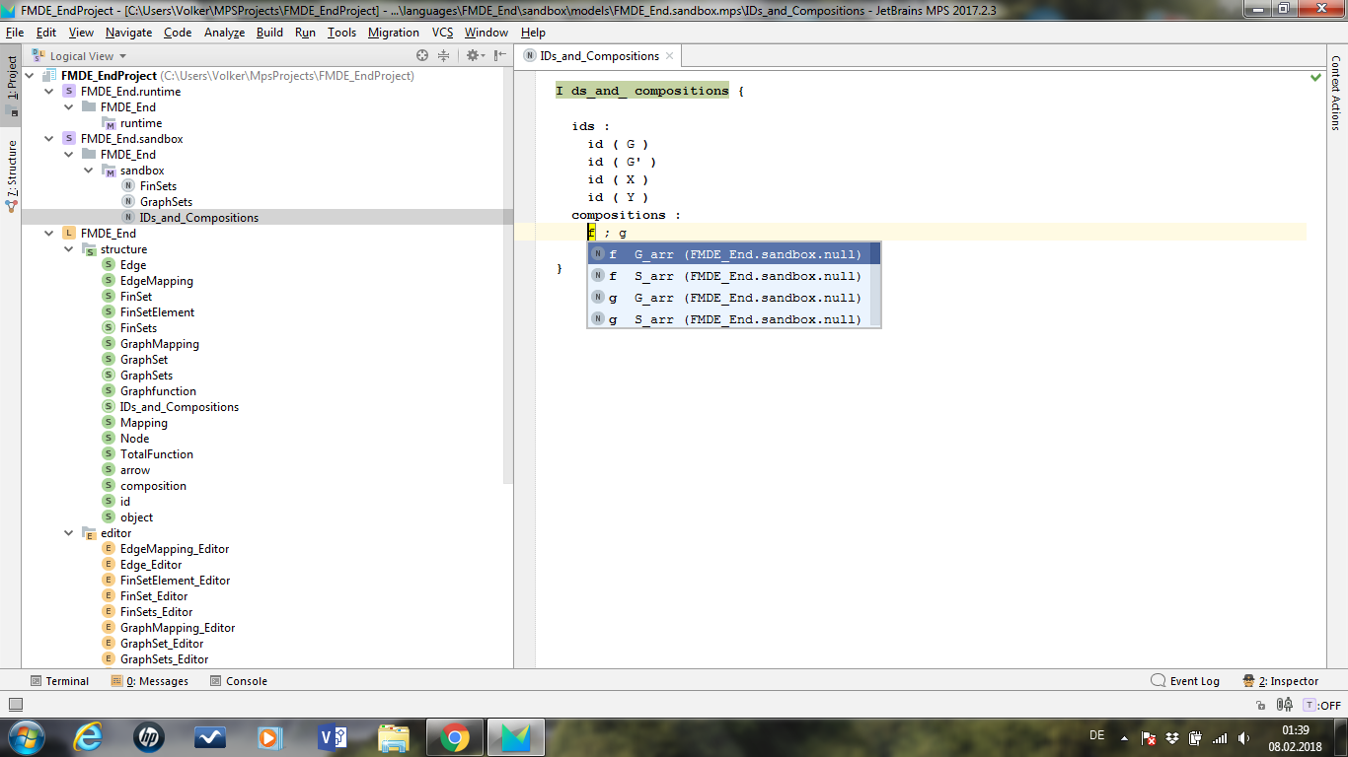Click the collapse all icon in project panel

coord(443,56)
